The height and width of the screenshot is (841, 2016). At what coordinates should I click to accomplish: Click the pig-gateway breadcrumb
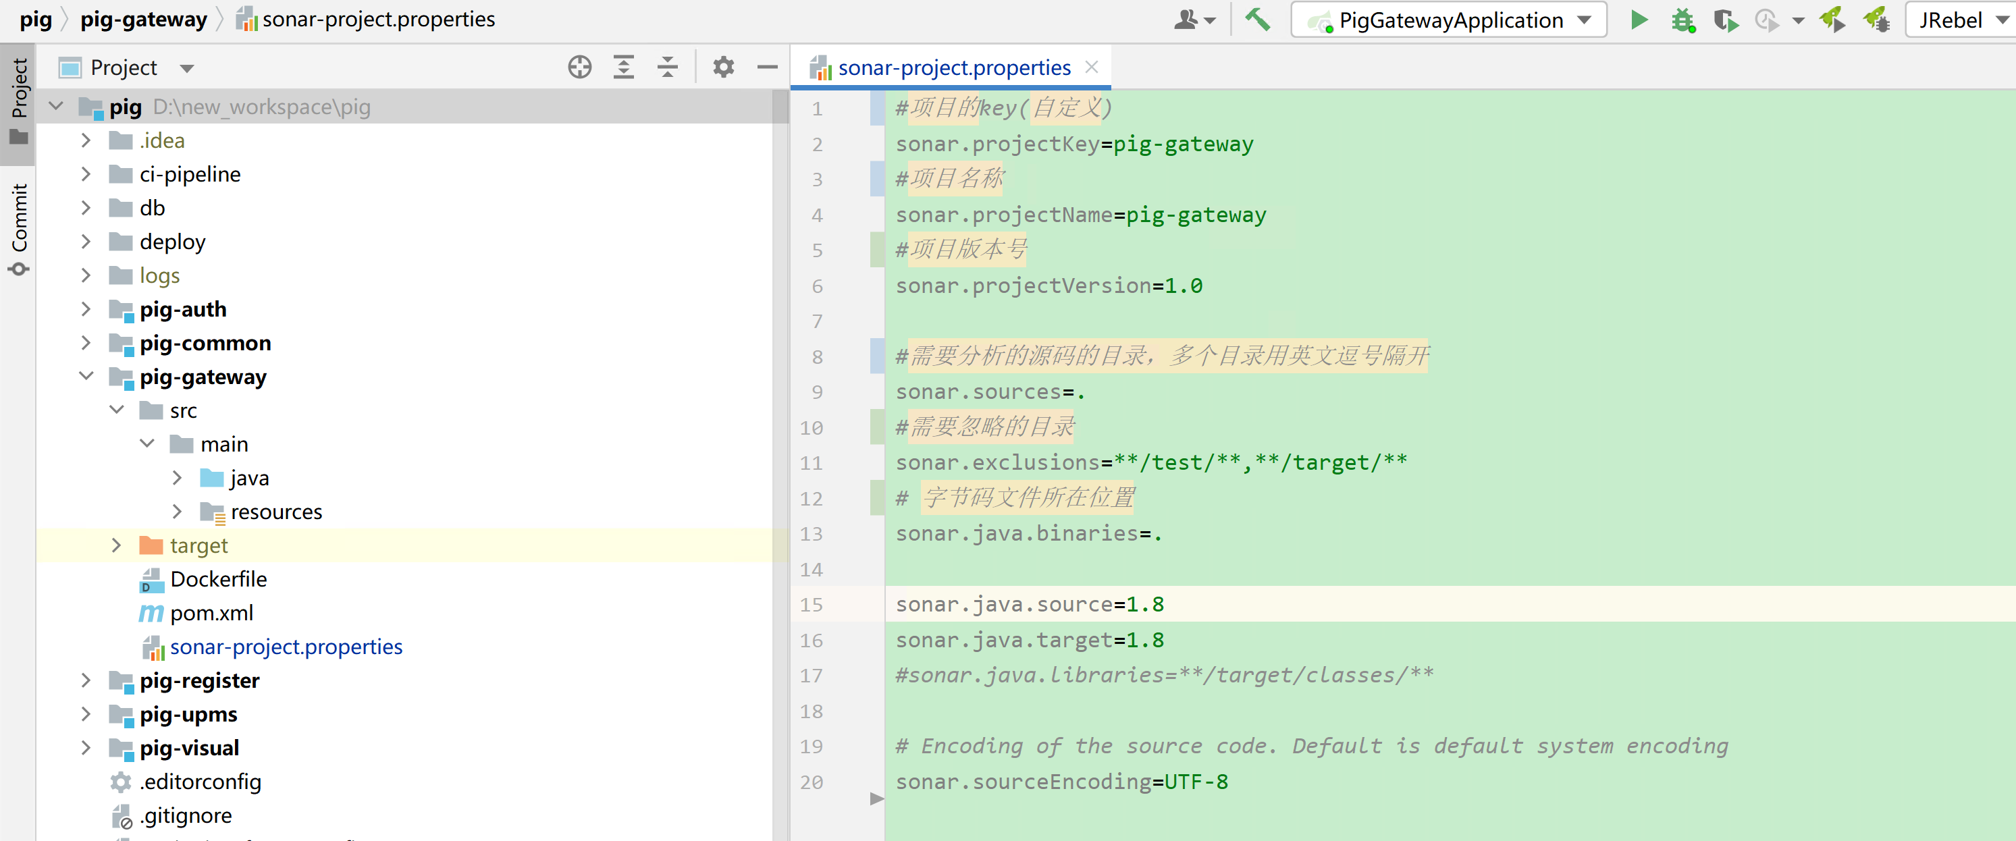[143, 19]
